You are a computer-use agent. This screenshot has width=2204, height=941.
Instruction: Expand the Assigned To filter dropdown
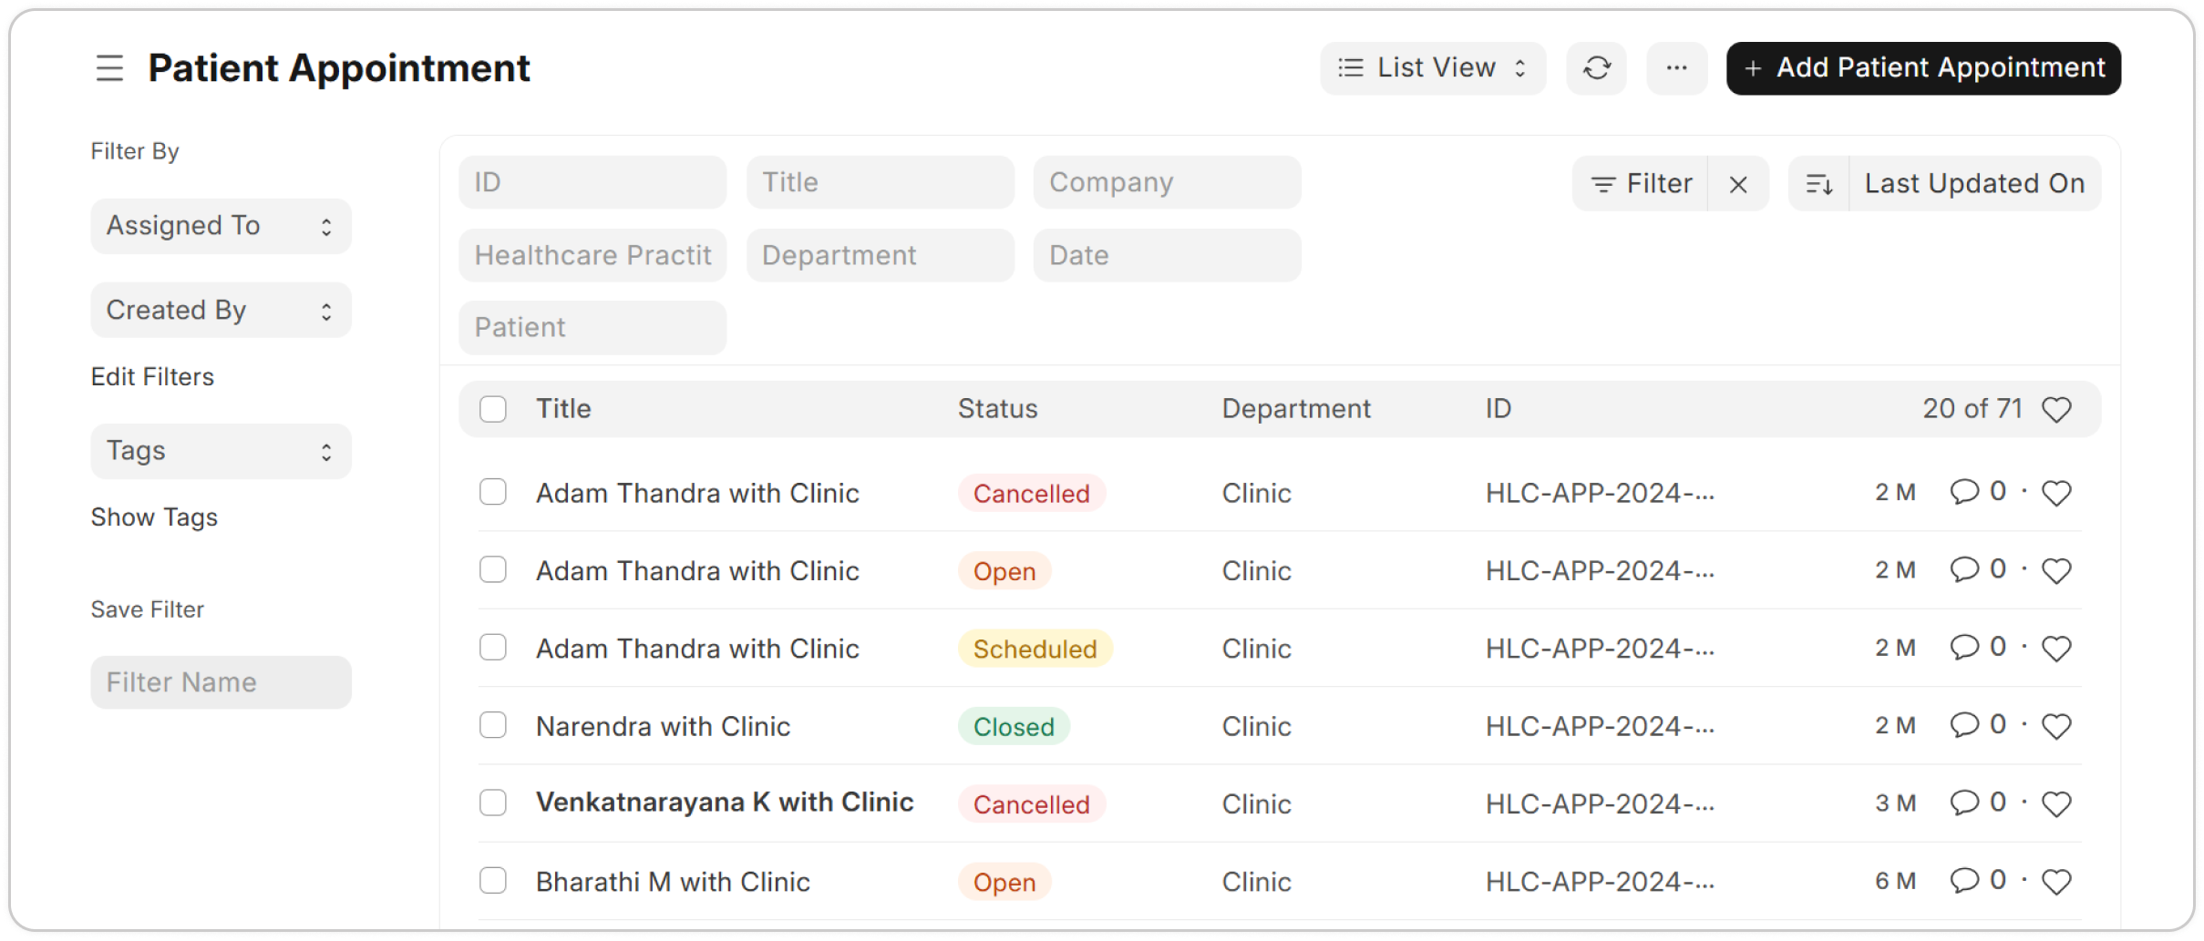click(x=221, y=226)
